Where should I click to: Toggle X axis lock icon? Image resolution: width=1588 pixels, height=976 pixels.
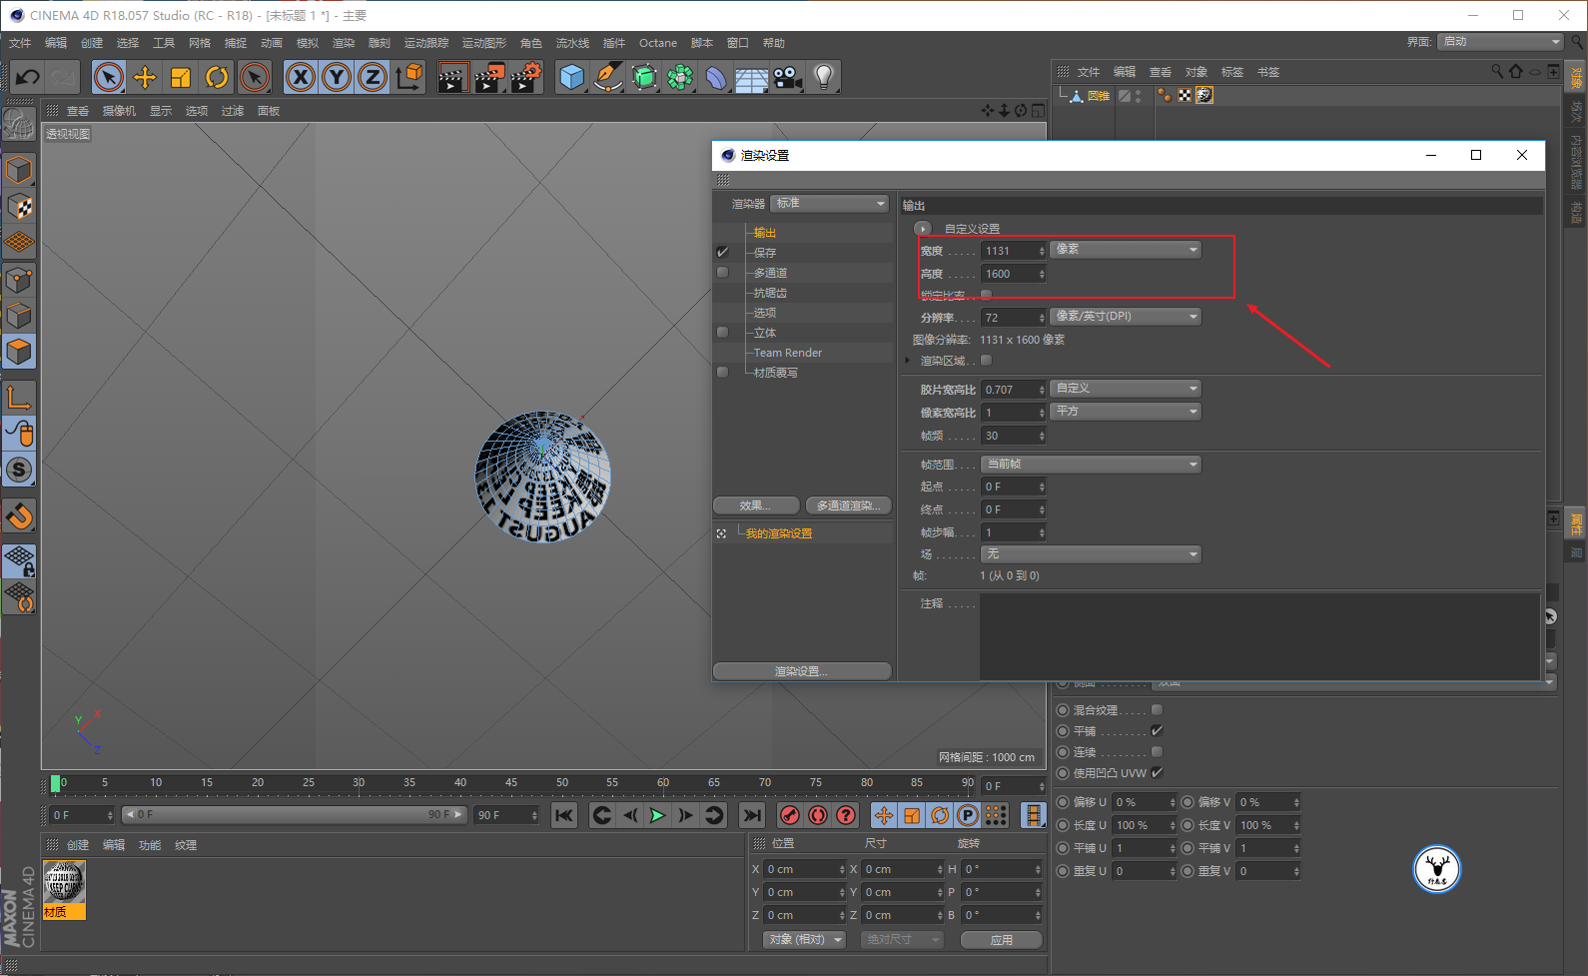coord(301,77)
